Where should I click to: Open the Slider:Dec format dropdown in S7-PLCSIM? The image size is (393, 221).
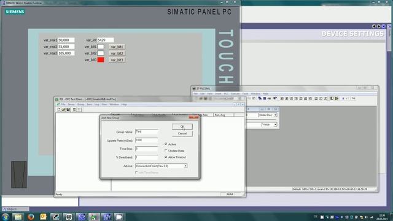[x=275, y=115]
